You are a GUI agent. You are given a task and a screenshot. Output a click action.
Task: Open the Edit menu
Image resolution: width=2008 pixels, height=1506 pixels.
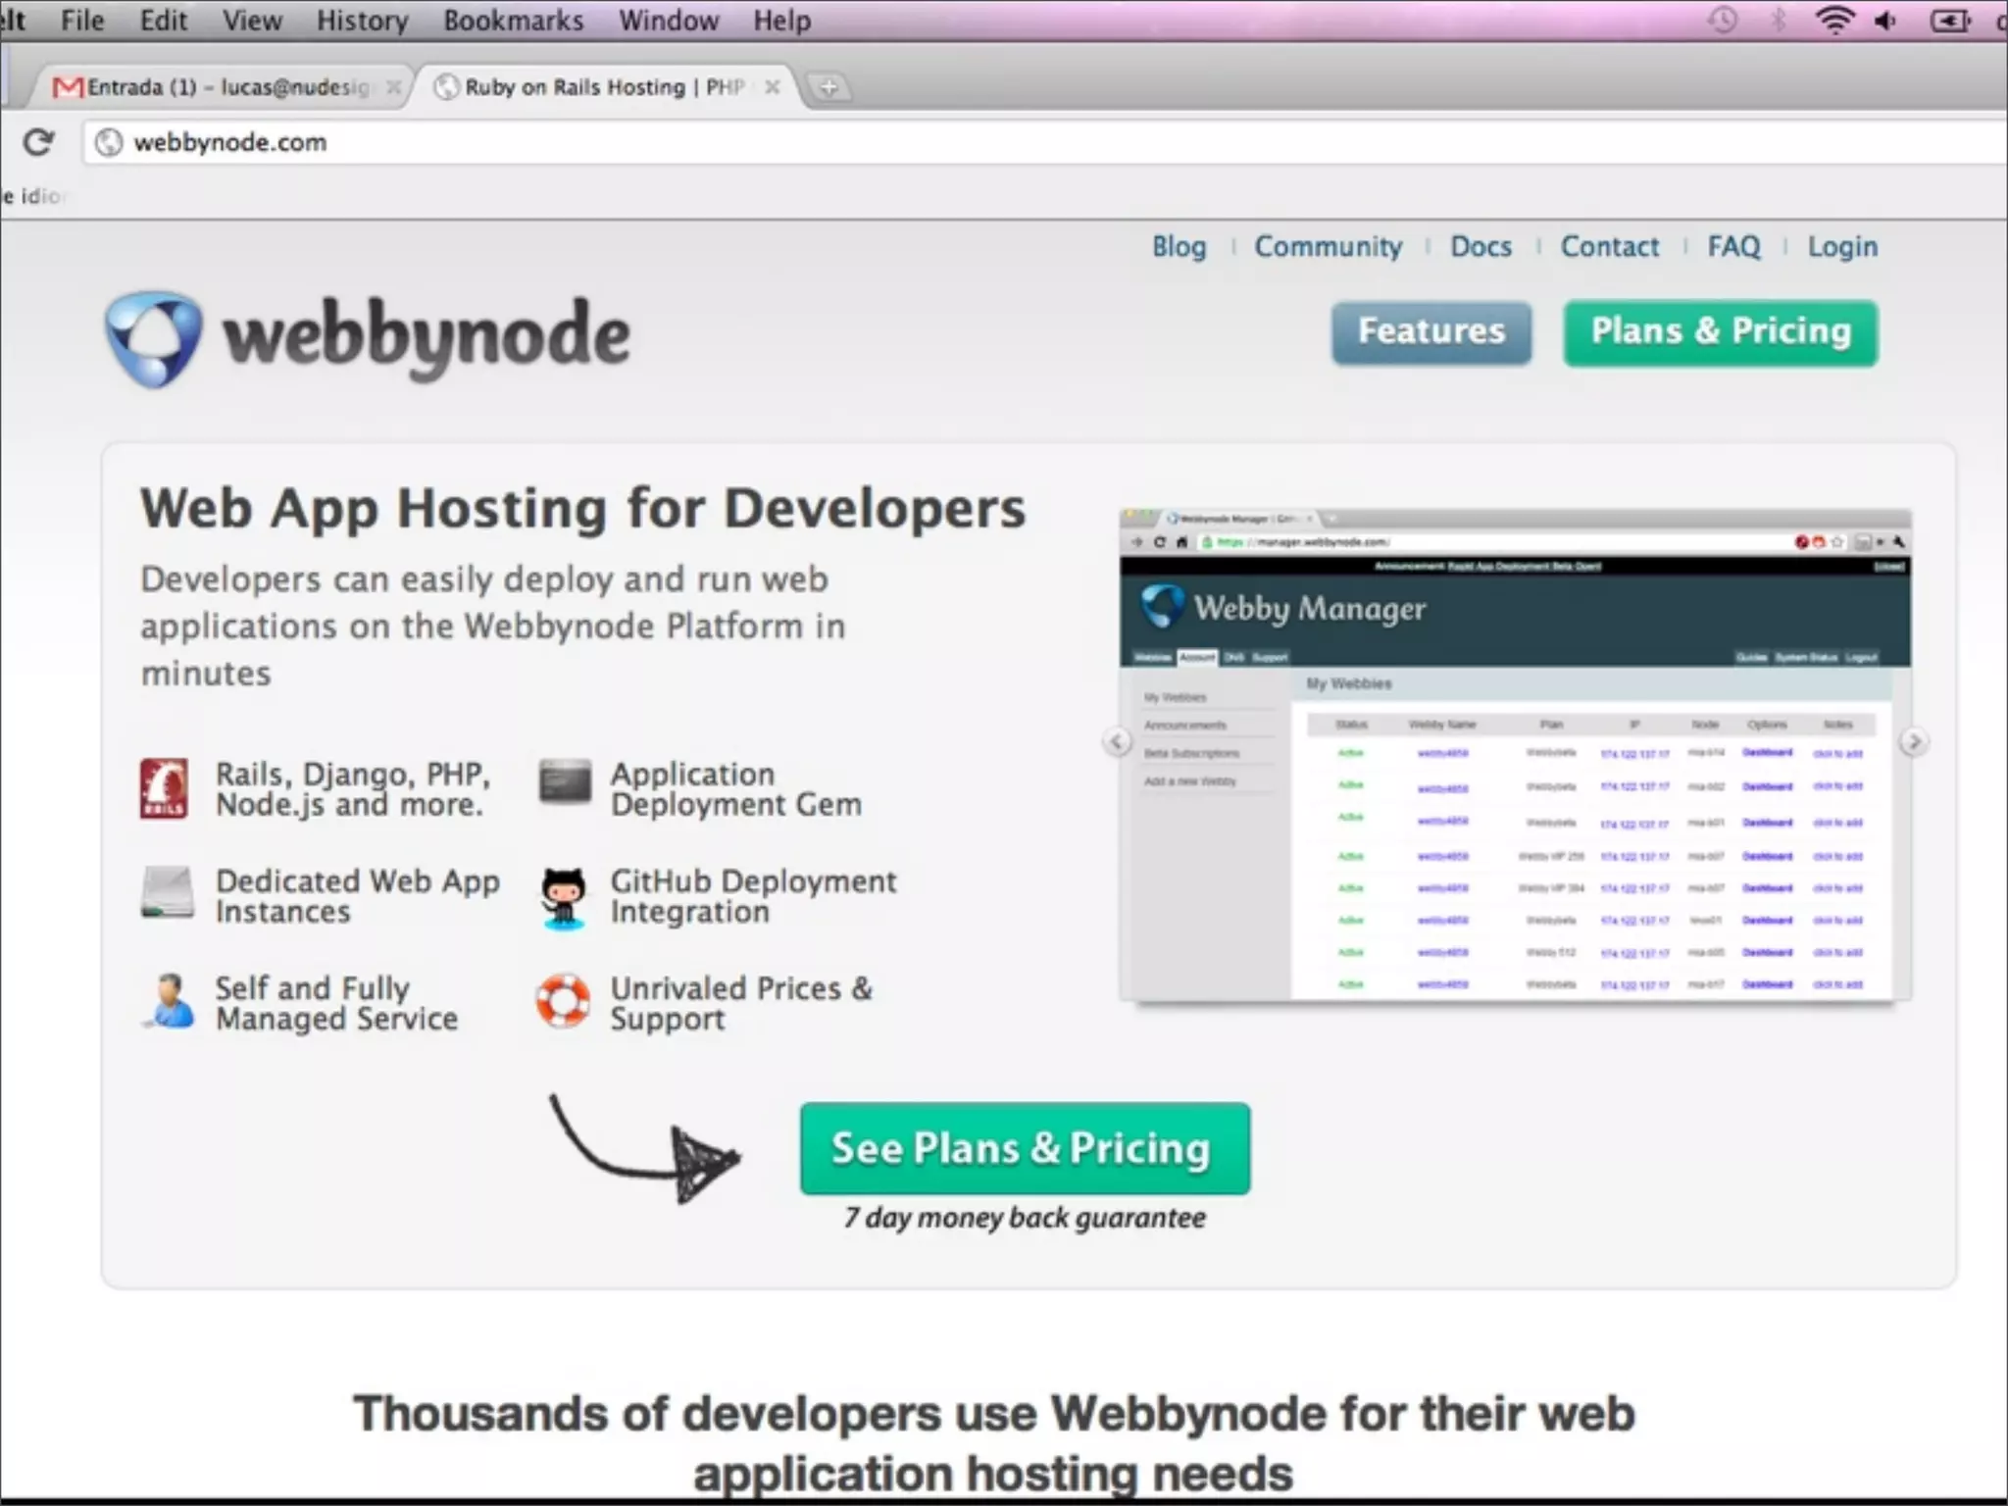pyautogui.click(x=163, y=21)
